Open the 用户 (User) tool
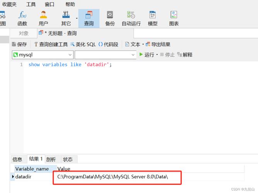 (43, 19)
